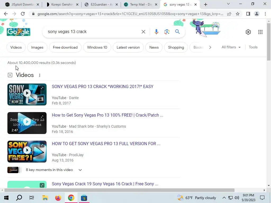Image resolution: width=271 pixels, height=203 pixels.
Task: Click the scroll right arrow of horizontal scrollbar
Action: point(264,190)
